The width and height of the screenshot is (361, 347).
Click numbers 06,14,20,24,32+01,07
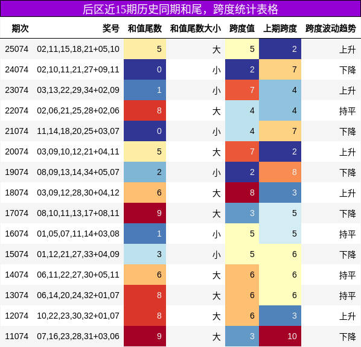(78, 295)
